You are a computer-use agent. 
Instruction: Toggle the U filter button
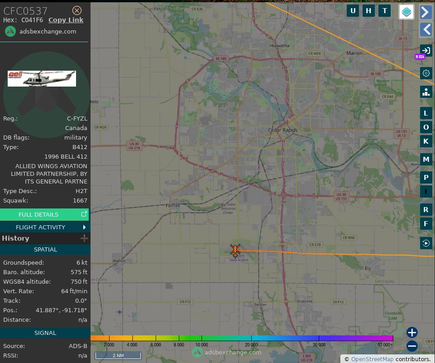(x=353, y=11)
